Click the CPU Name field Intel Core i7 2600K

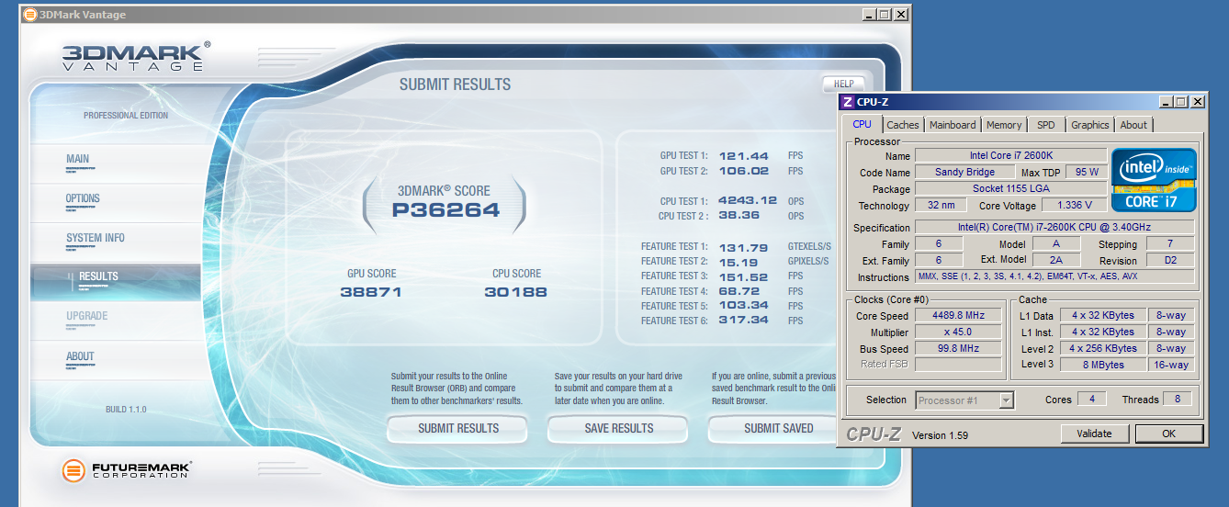coord(1011,156)
